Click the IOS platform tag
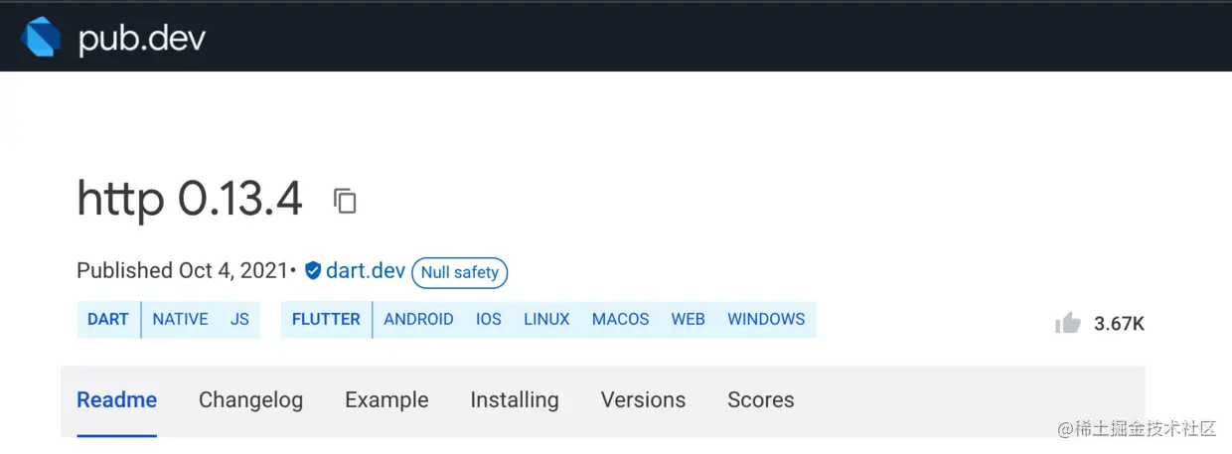1232x454 pixels. [x=489, y=319]
